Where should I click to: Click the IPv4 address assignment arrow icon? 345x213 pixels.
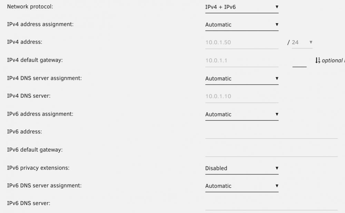(x=277, y=25)
